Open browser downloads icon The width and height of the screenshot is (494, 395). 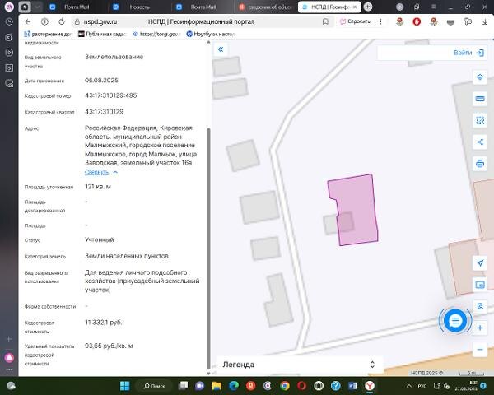(485, 21)
